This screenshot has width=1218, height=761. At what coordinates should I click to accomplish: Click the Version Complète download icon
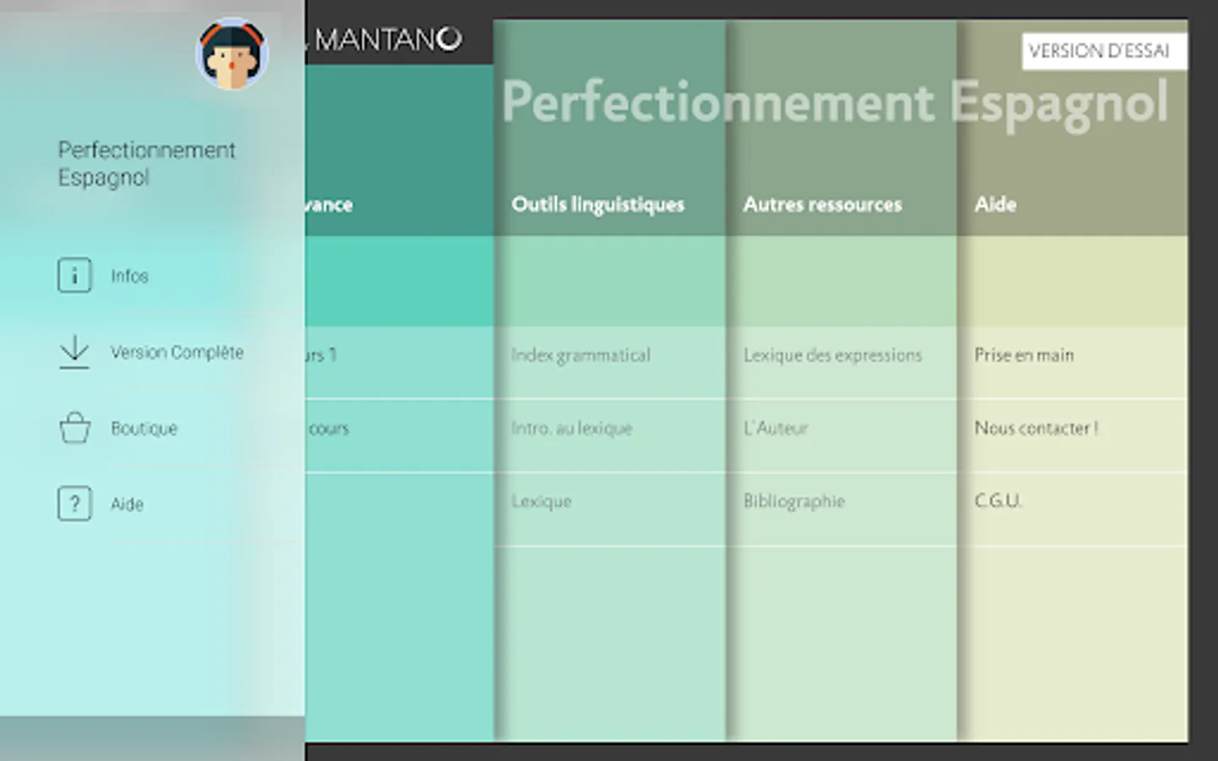(x=74, y=352)
